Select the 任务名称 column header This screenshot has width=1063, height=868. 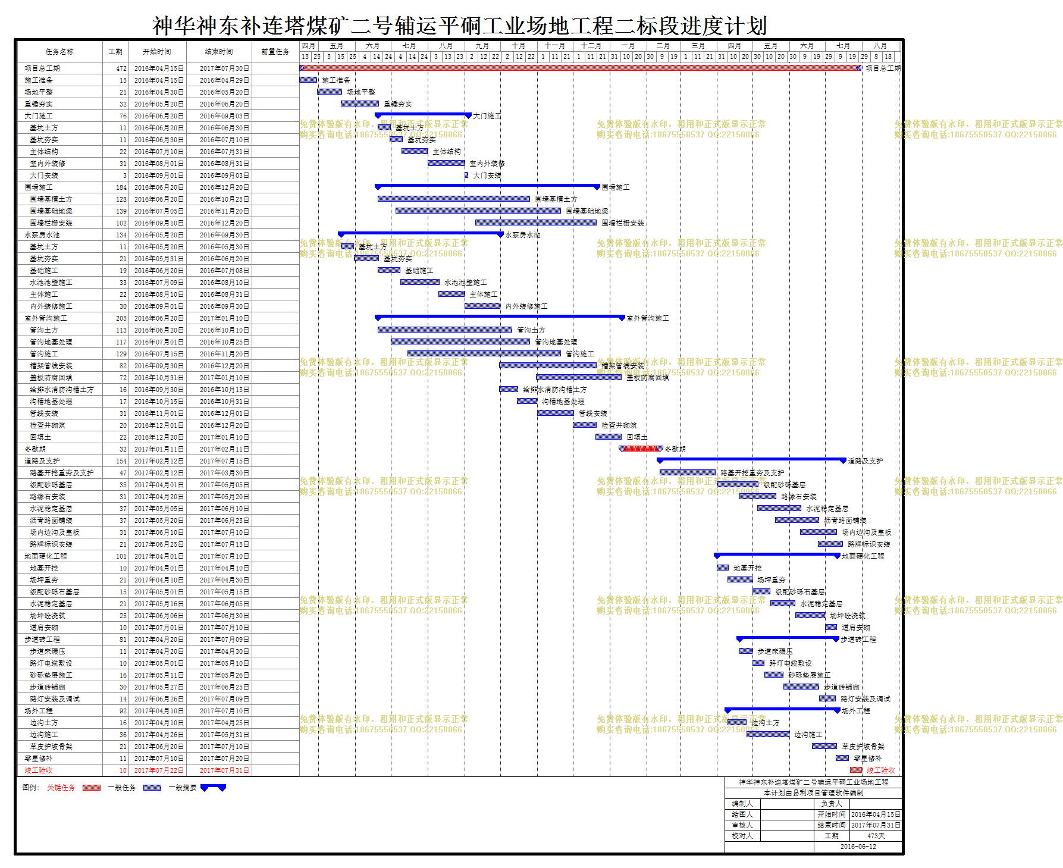tap(59, 52)
